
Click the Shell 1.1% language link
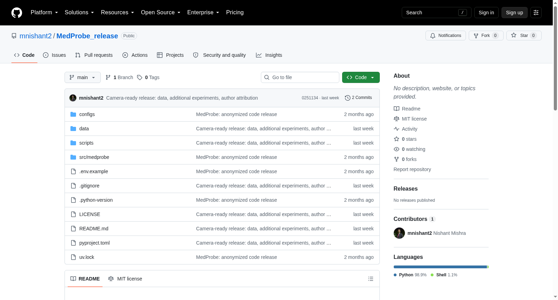[x=444, y=275]
